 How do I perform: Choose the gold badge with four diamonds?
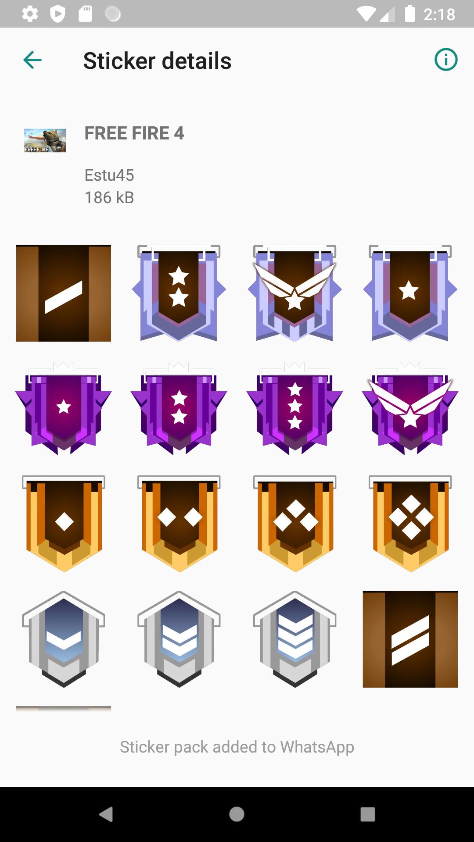[410, 524]
